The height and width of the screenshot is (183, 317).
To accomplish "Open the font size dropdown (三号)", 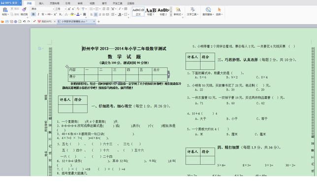I will coord(65,9).
